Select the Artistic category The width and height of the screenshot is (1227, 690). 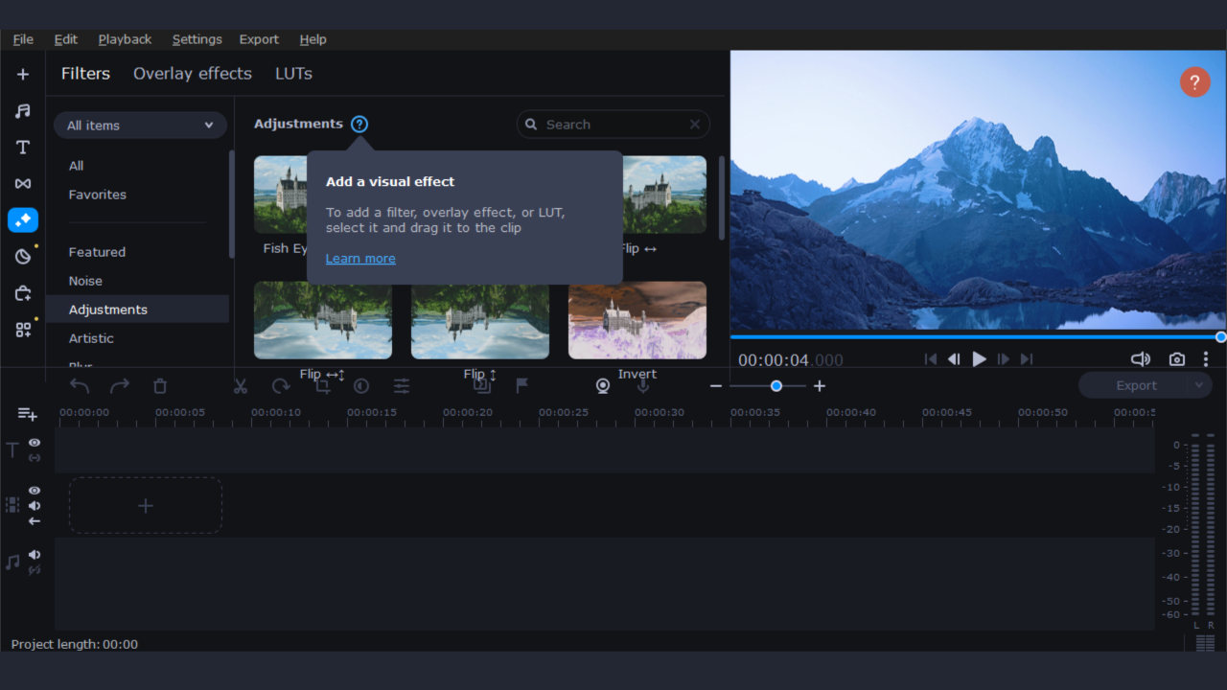pos(91,338)
